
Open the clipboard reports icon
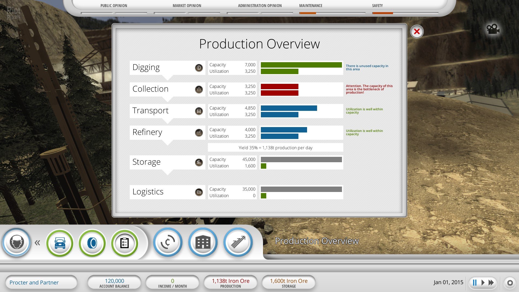125,243
